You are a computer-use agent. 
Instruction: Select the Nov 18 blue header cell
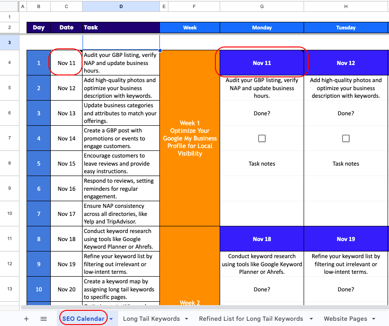262,239
